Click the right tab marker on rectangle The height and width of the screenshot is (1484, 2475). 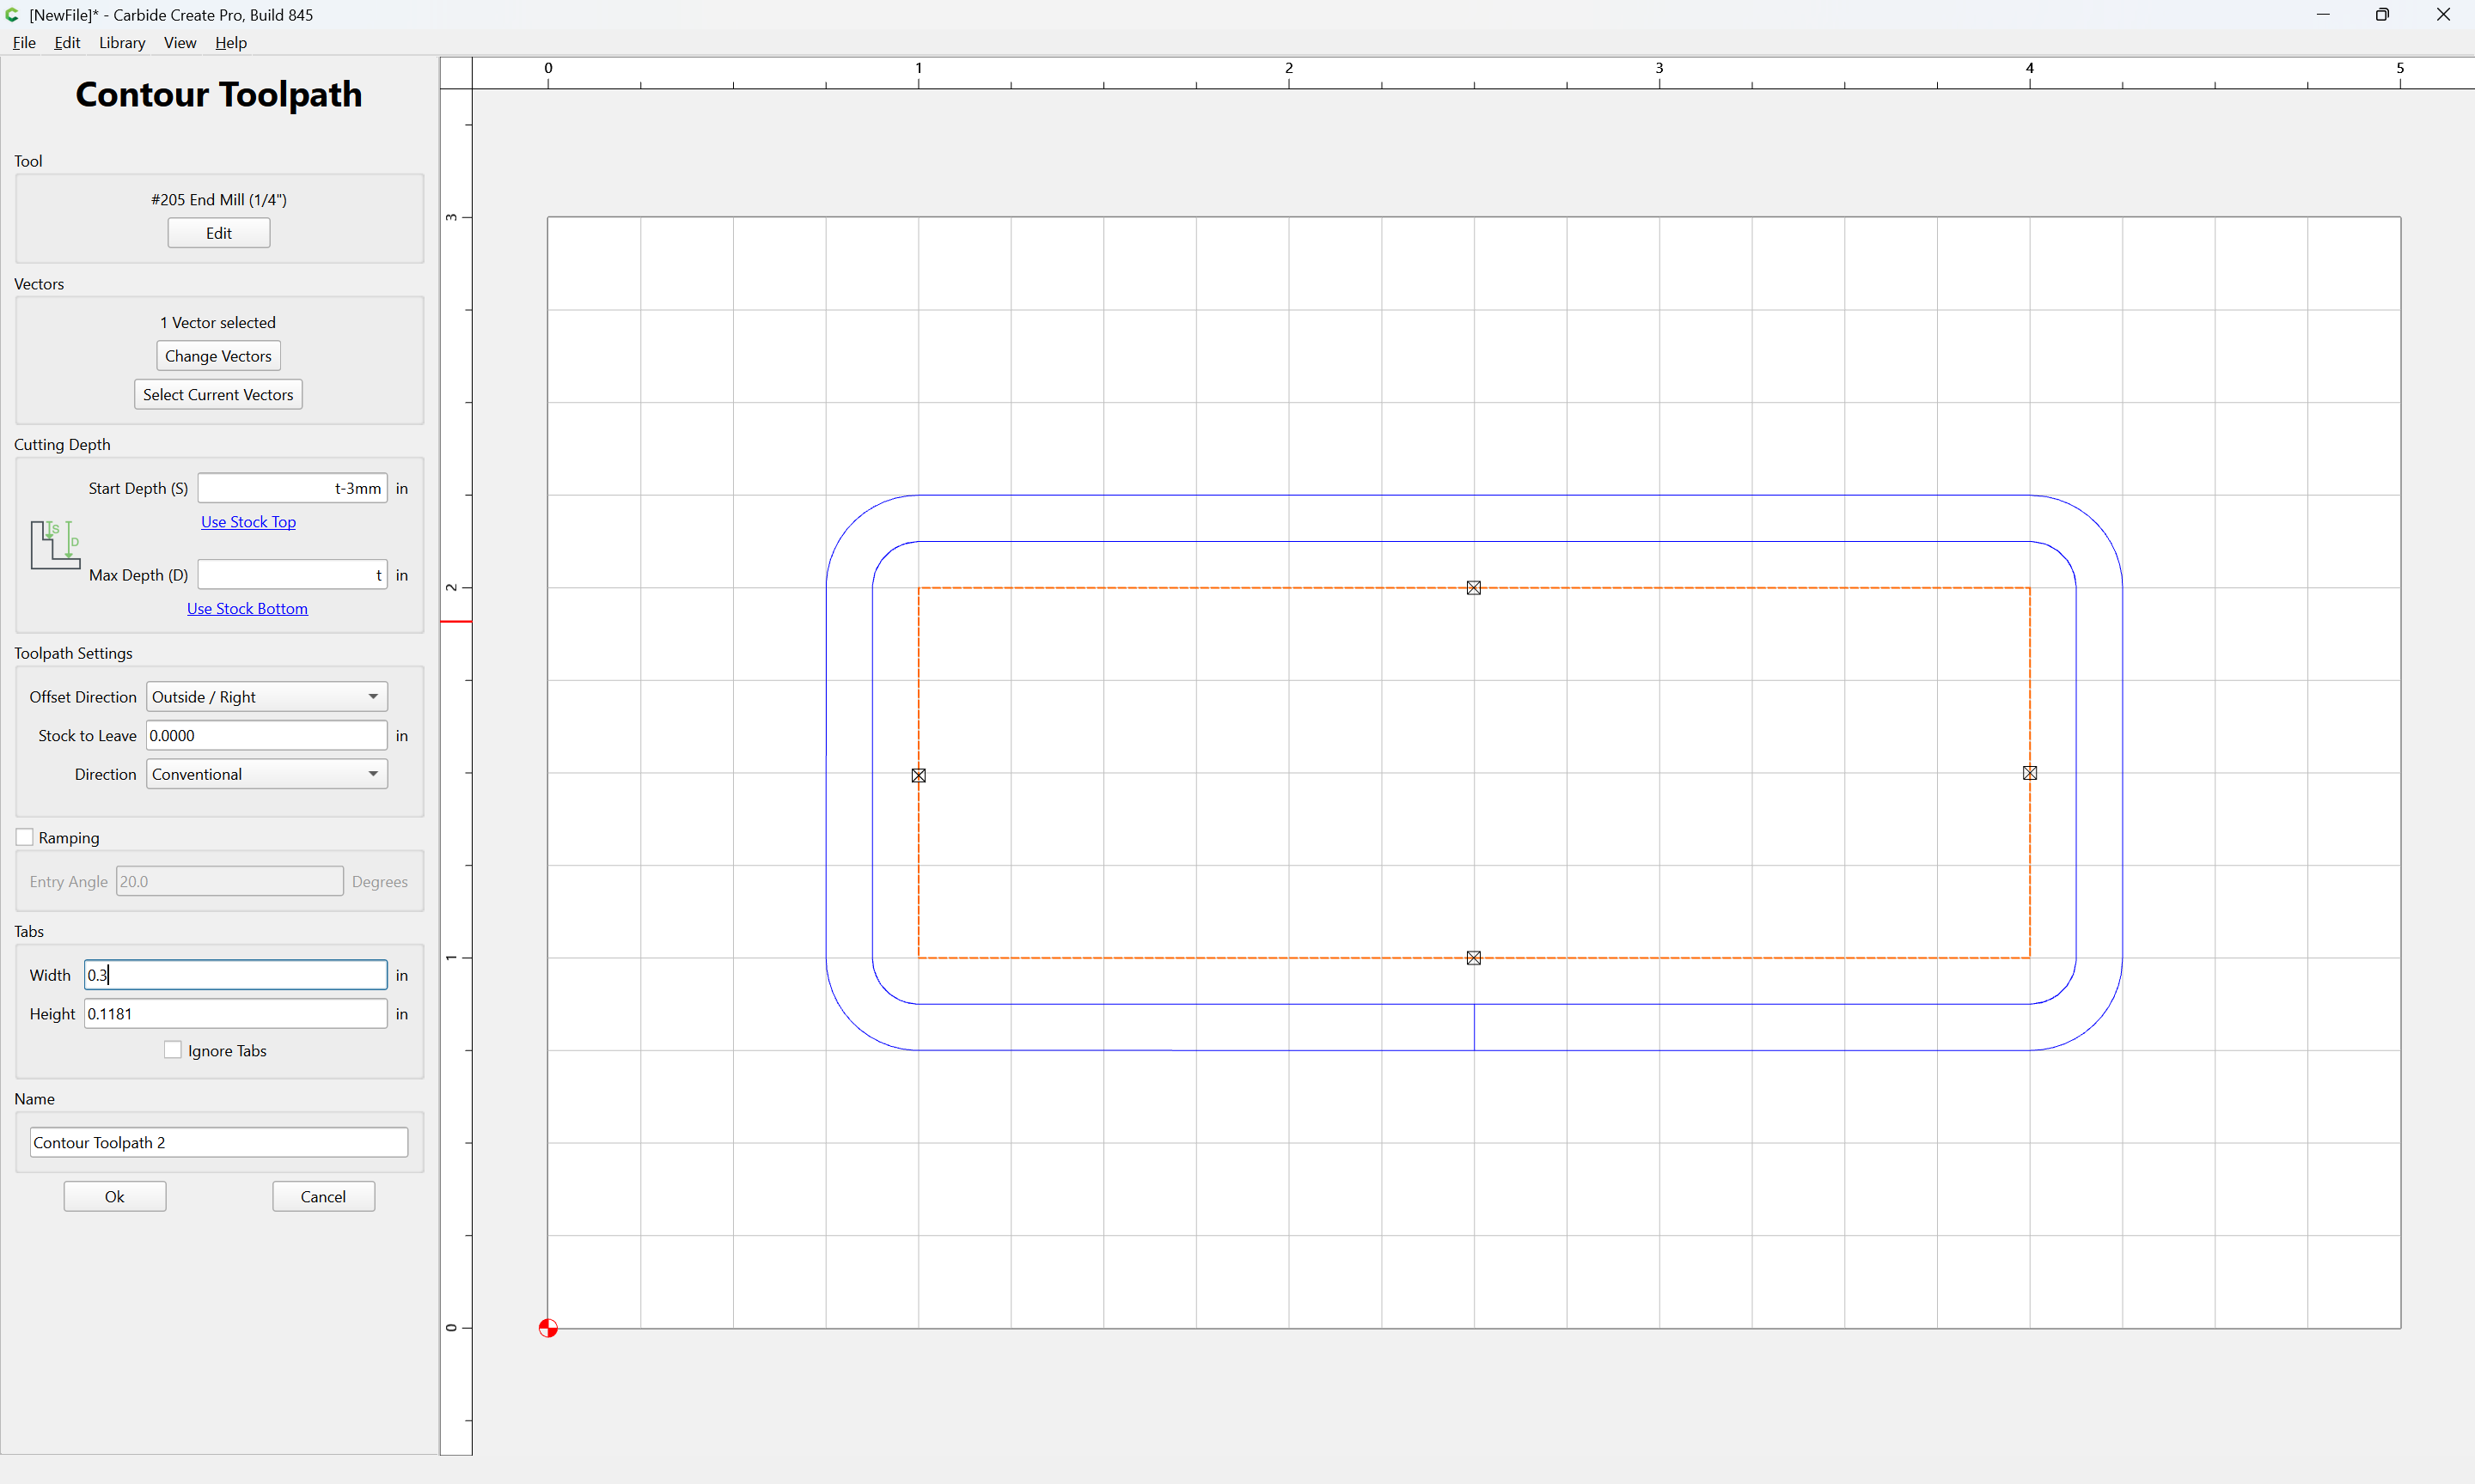[2030, 773]
